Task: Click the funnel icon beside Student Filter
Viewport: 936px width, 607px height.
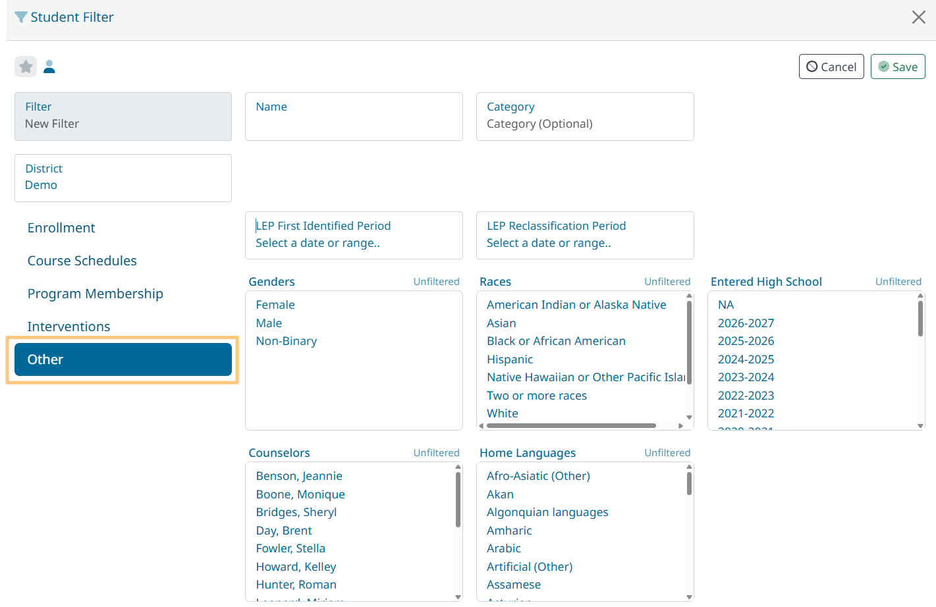Action: tap(21, 17)
